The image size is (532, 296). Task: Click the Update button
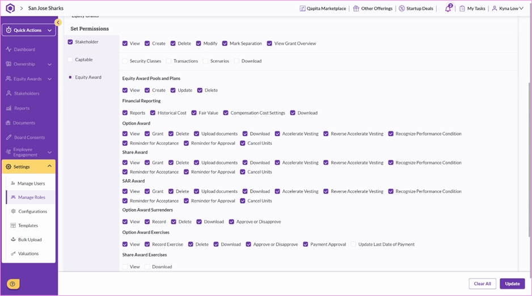[x=512, y=284]
